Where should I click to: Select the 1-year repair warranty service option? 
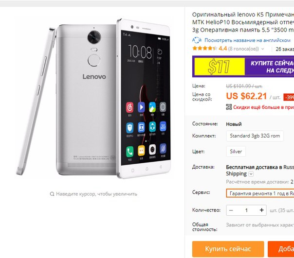pos(260,193)
